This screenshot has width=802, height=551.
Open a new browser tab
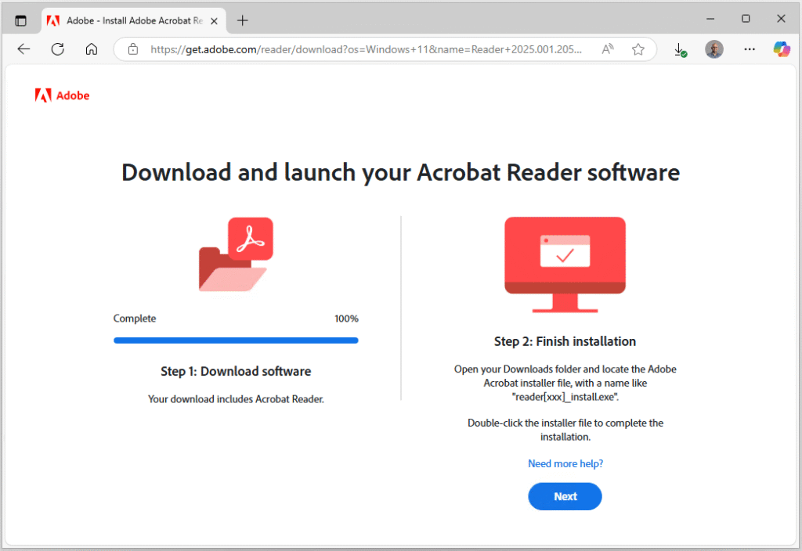[243, 20]
